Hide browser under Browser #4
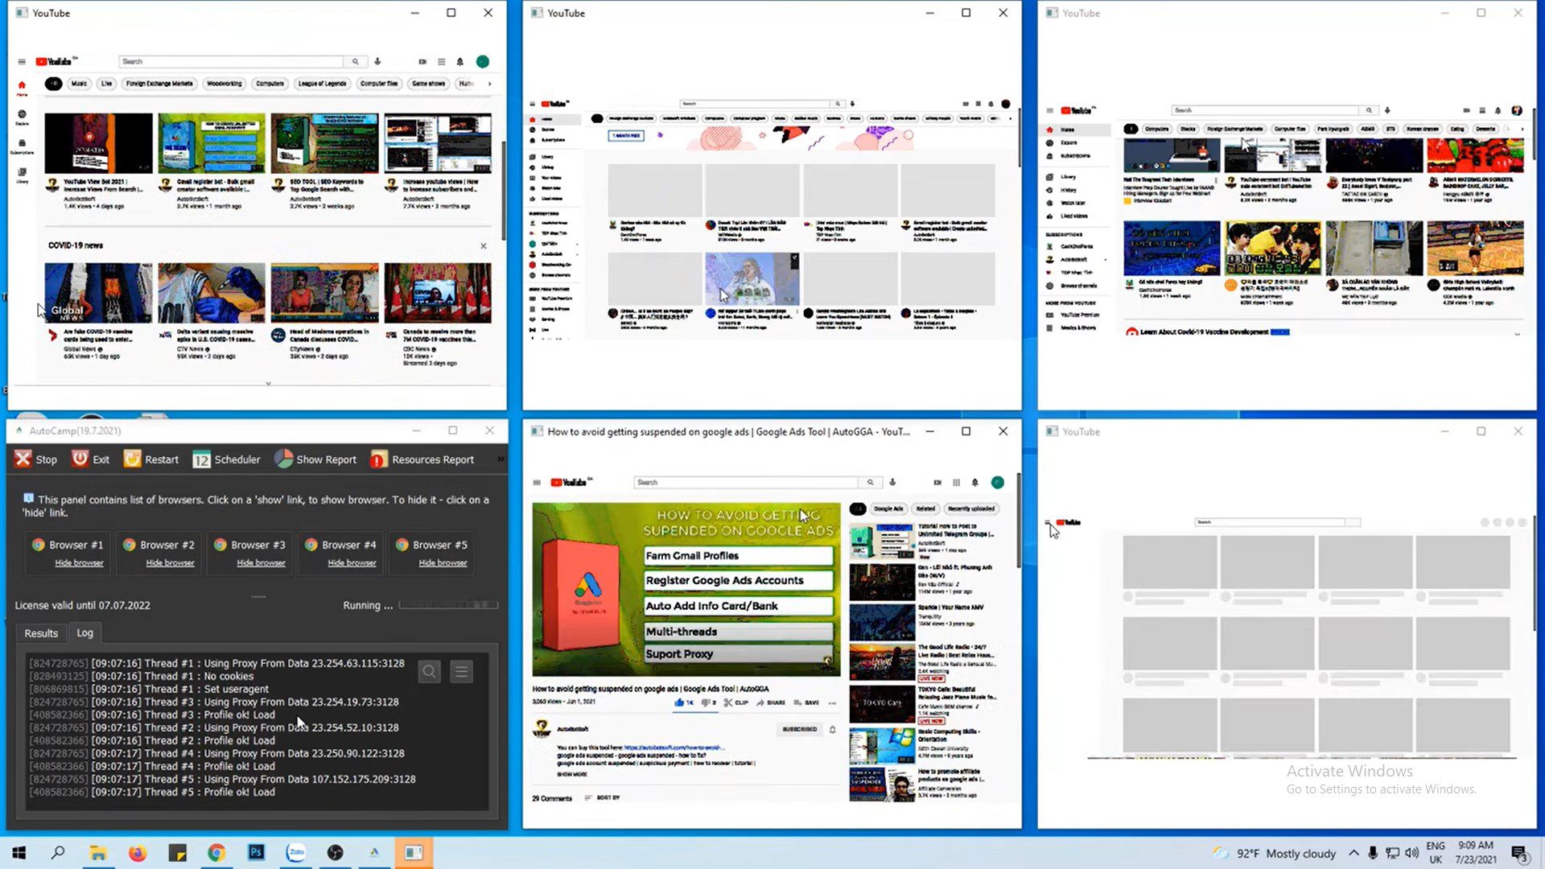 coord(352,562)
